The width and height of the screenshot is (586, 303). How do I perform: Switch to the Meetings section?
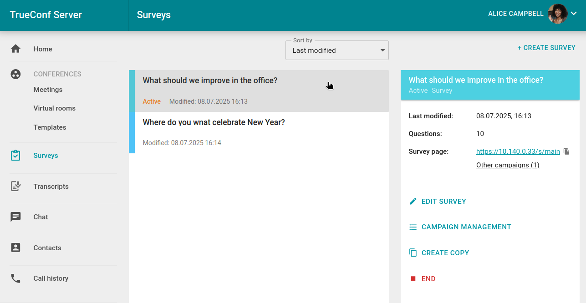pos(48,89)
